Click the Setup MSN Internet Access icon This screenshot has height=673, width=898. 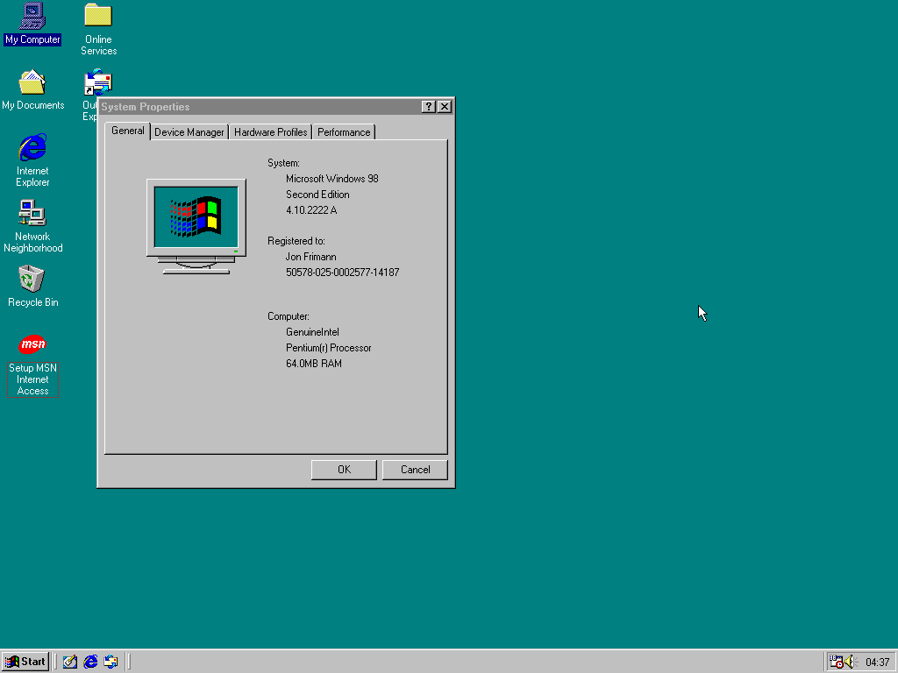pyautogui.click(x=32, y=345)
